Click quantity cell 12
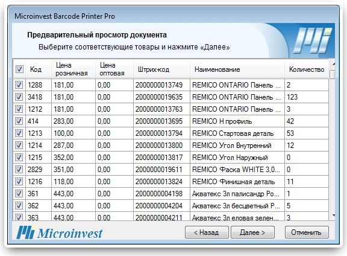 (307, 146)
